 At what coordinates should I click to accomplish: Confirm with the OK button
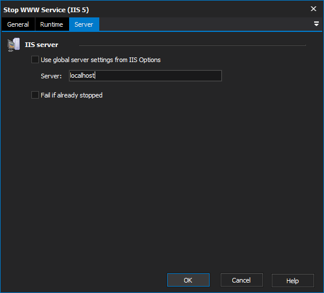188,280
